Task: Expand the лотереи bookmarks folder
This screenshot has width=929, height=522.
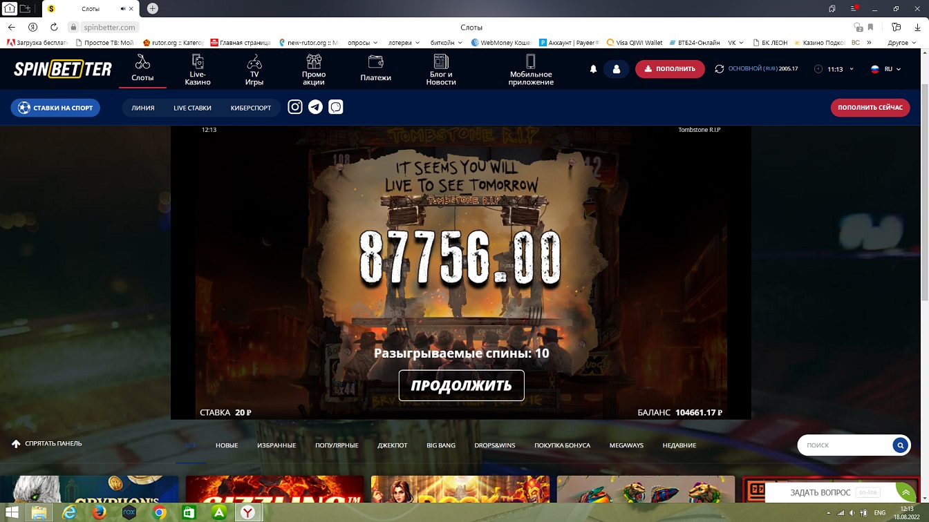Action: [404, 42]
